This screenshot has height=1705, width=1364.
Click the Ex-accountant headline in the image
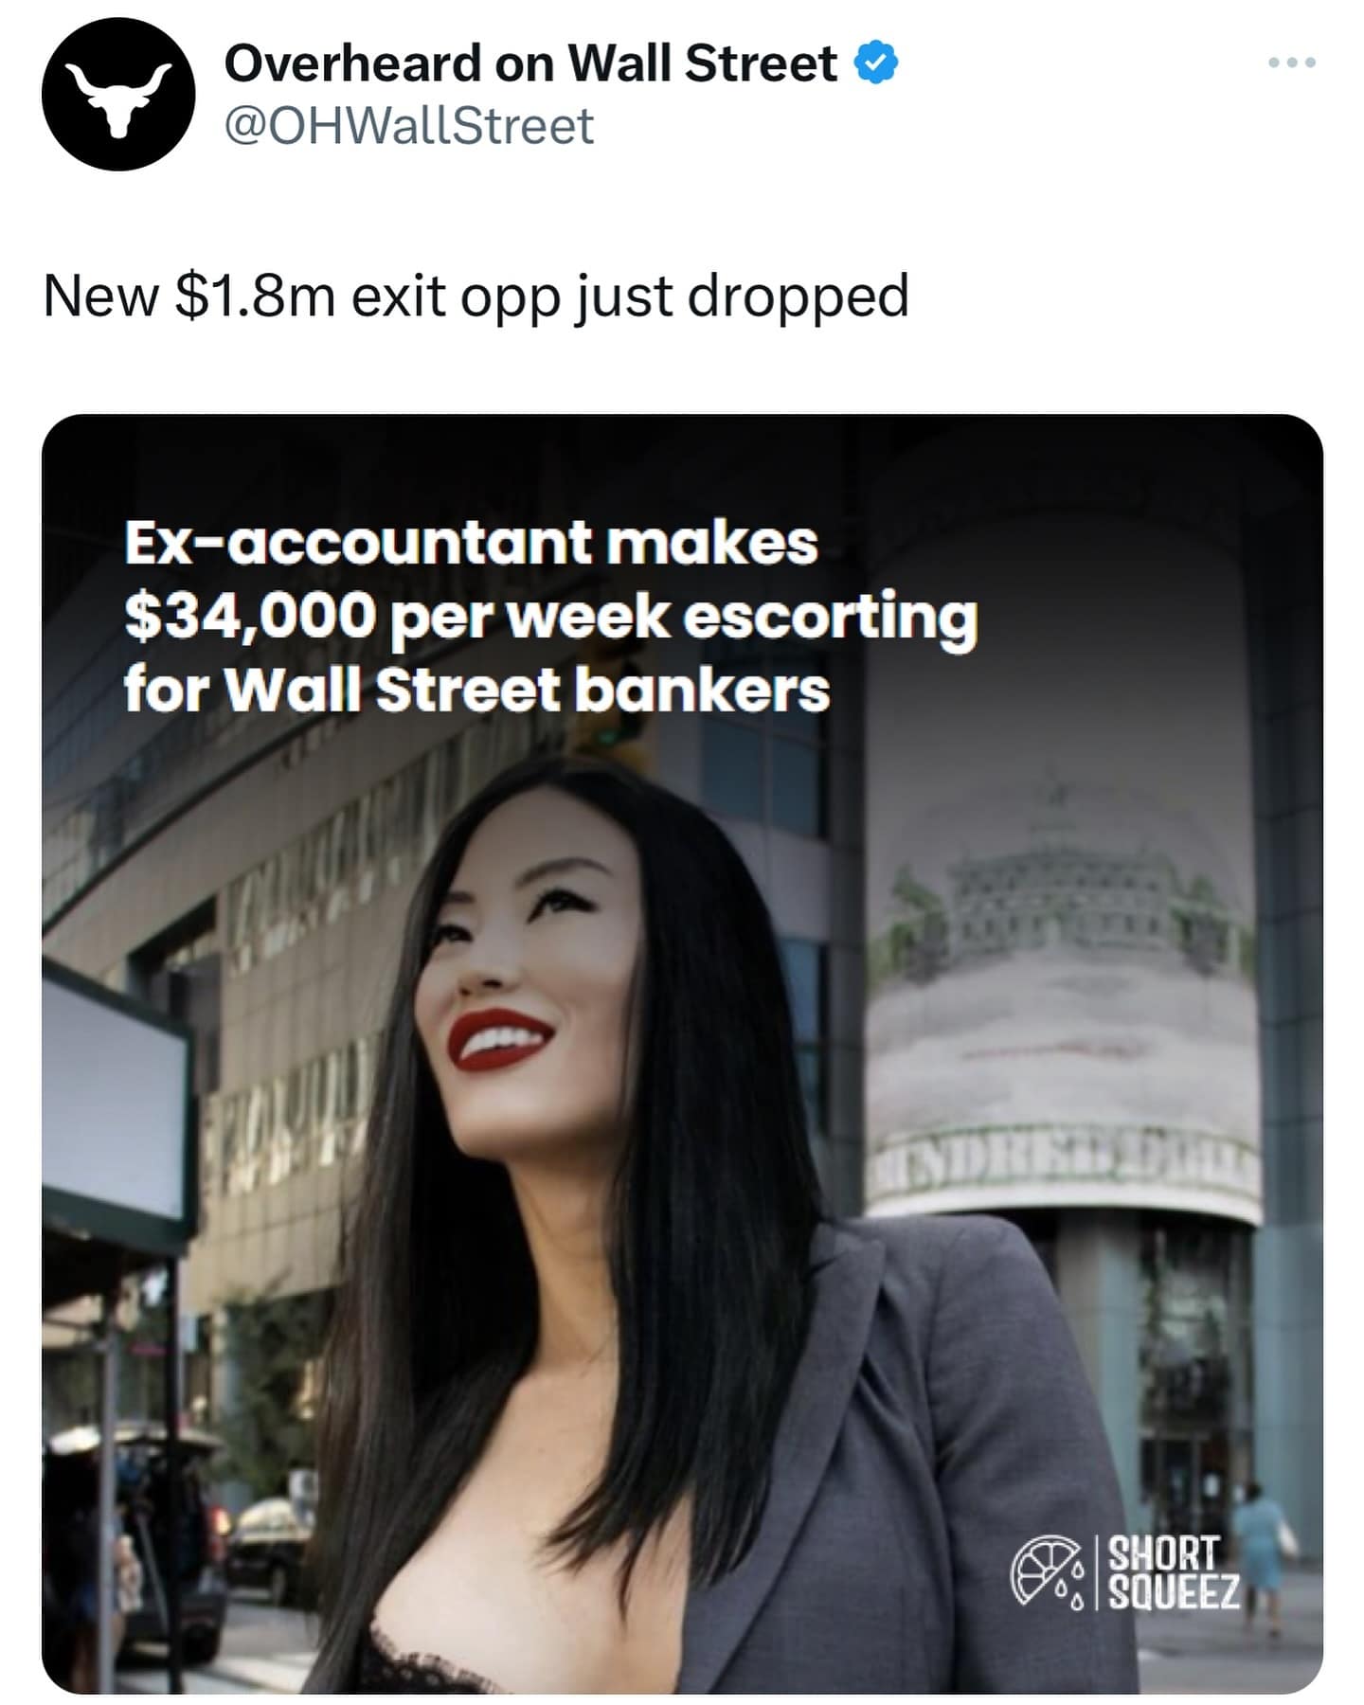click(x=471, y=543)
